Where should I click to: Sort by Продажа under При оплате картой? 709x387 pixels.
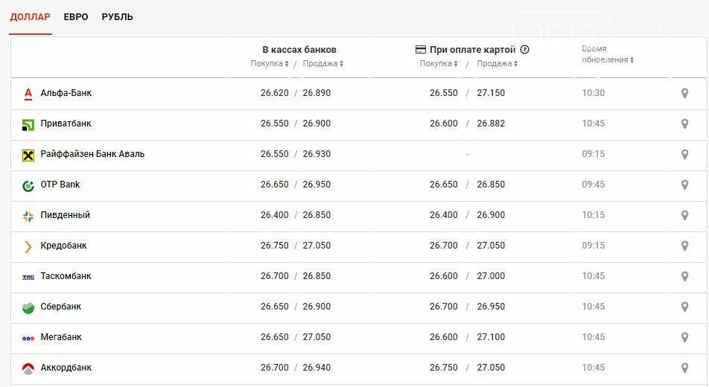497,64
